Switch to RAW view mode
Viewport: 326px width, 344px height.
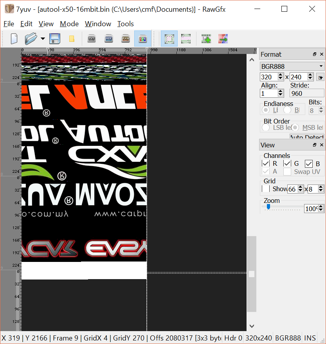point(126,39)
